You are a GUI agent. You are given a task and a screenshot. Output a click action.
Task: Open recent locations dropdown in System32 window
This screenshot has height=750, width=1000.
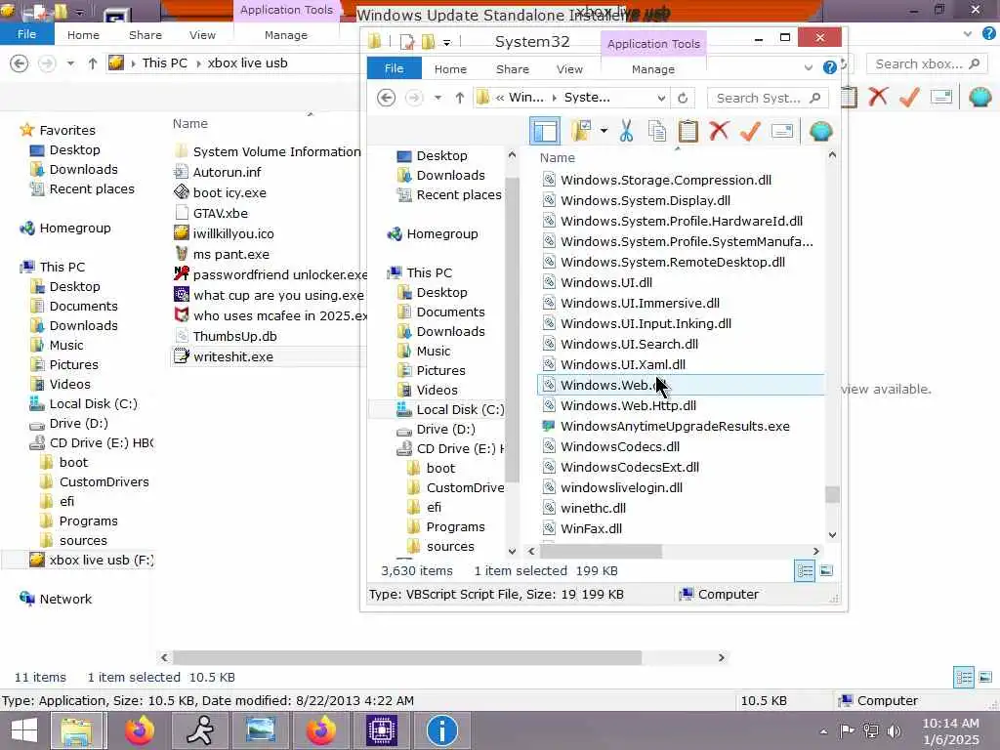coord(437,98)
